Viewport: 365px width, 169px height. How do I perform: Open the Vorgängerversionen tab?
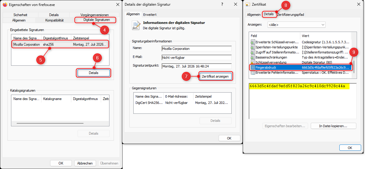tap(95, 15)
